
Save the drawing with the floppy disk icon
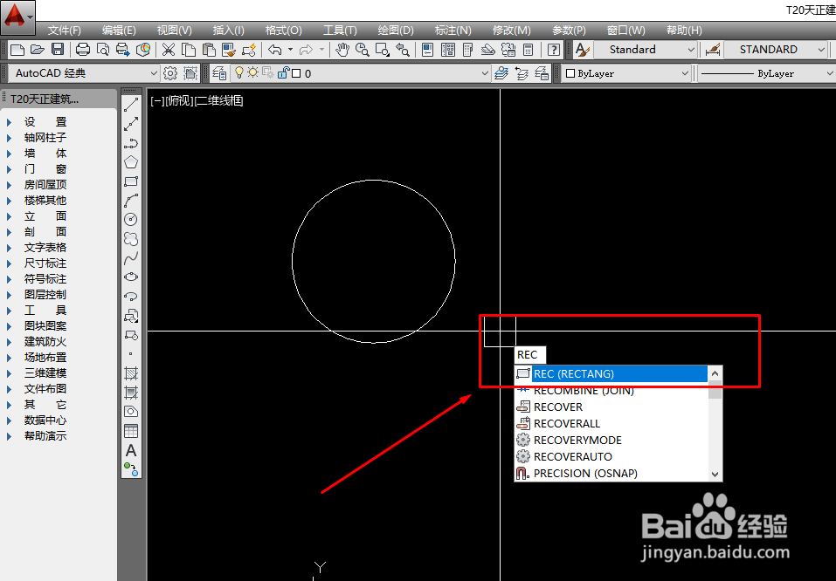58,50
